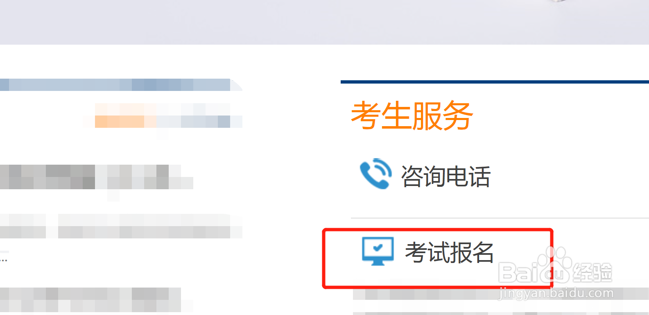This screenshot has width=649, height=315.
Task: Click the 经验 watermark characters
Action: [592, 272]
